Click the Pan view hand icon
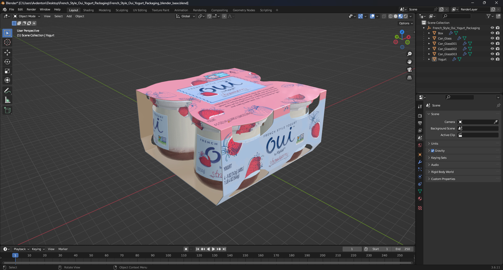Image resolution: width=503 pixels, height=270 pixels. point(409,62)
